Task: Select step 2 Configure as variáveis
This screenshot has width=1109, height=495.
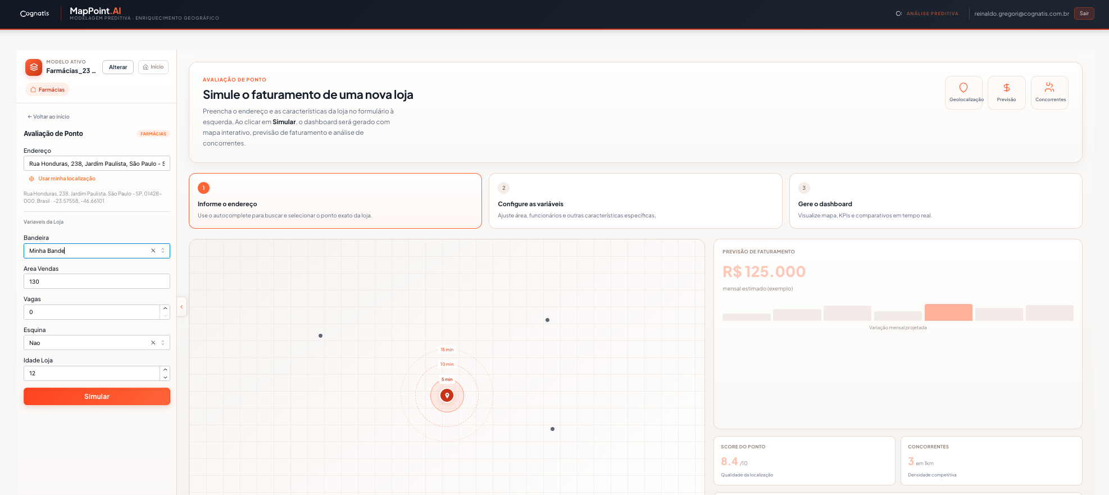Action: [x=635, y=201]
